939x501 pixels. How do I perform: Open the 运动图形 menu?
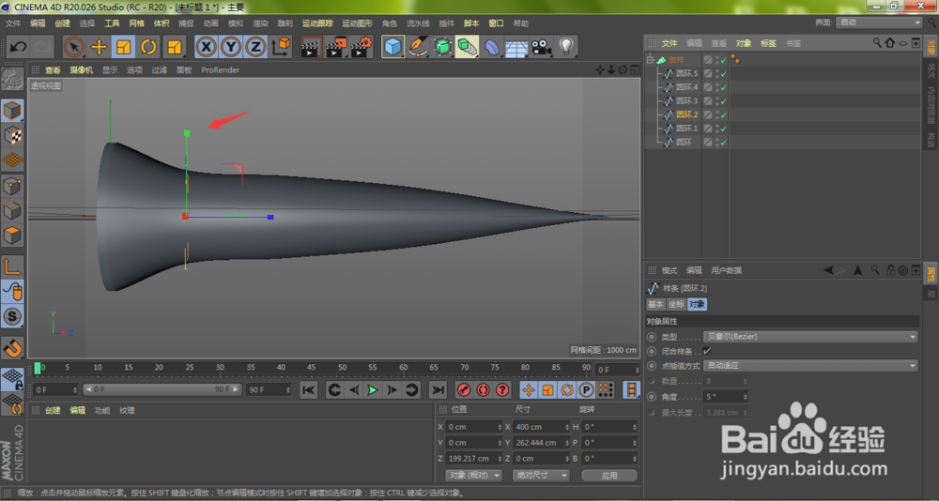(x=358, y=23)
